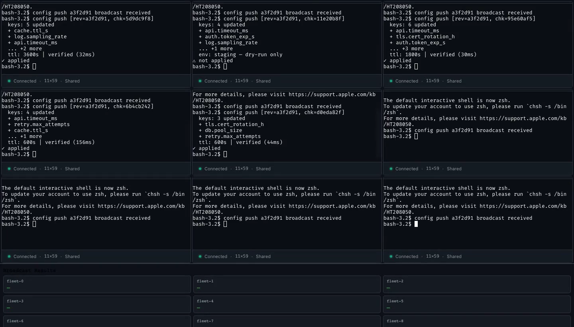Click "11×59" size label under chk=d0eda82f terminal
This screenshot has height=327, width=574.
point(242,169)
